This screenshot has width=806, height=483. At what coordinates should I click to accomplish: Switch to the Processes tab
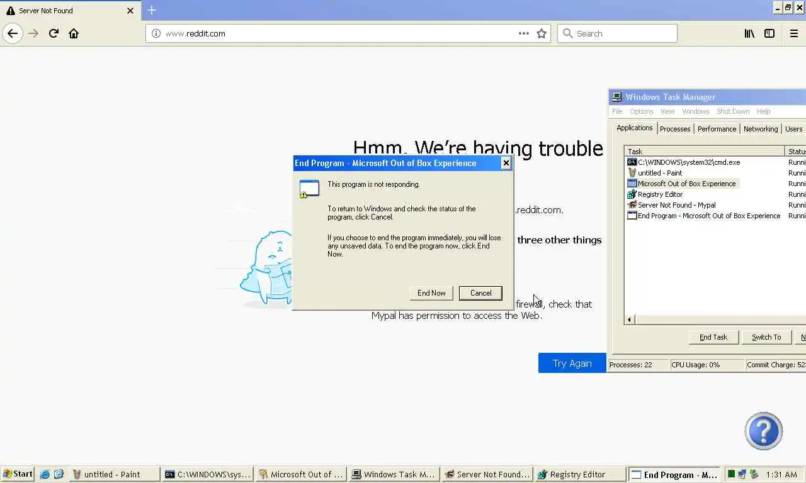click(x=675, y=129)
